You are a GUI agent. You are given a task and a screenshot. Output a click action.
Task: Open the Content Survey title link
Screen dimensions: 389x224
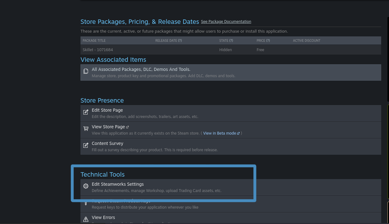point(107,143)
